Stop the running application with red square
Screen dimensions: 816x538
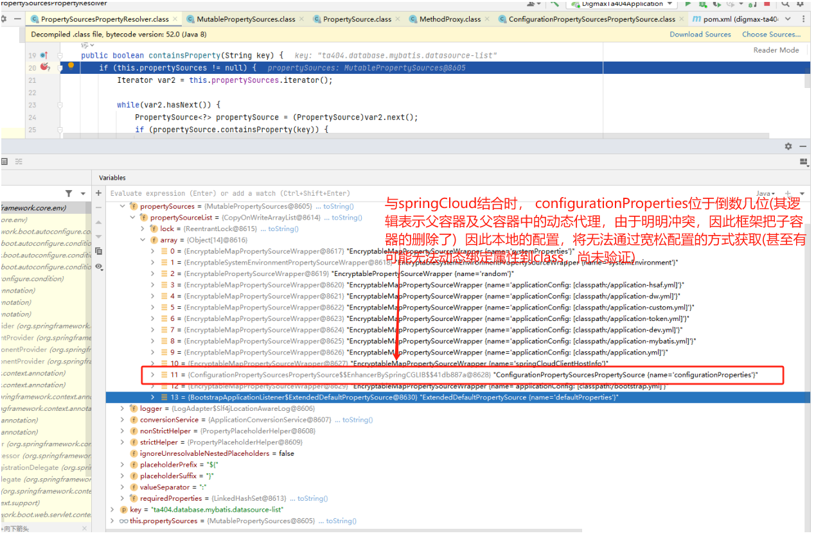(x=767, y=4)
